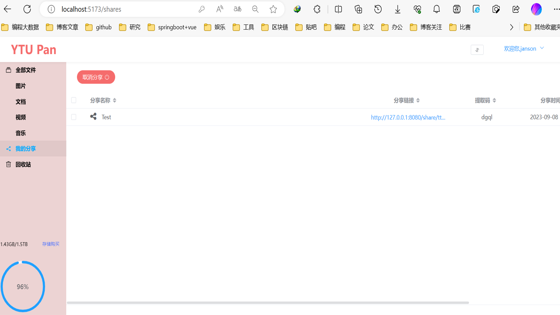Open the 博客关注 bookmark folder
Screen dimensions: 560x315
(426, 27)
